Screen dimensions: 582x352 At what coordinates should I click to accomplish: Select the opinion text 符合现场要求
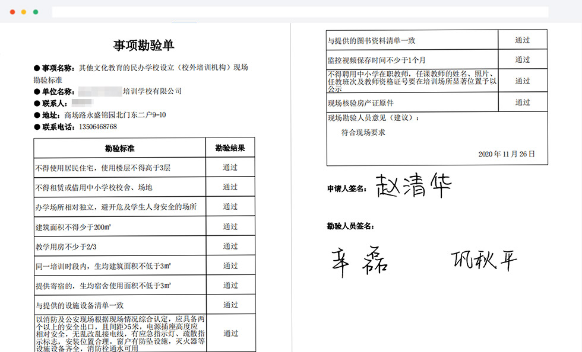[x=363, y=132]
